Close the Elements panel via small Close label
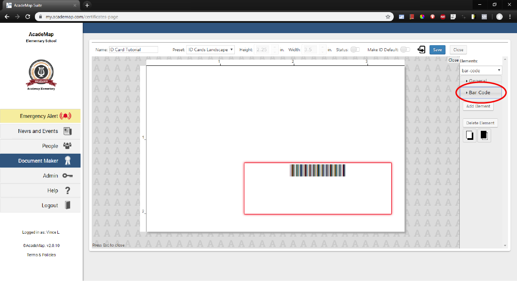Image resolution: width=517 pixels, height=281 pixels. tap(453, 60)
